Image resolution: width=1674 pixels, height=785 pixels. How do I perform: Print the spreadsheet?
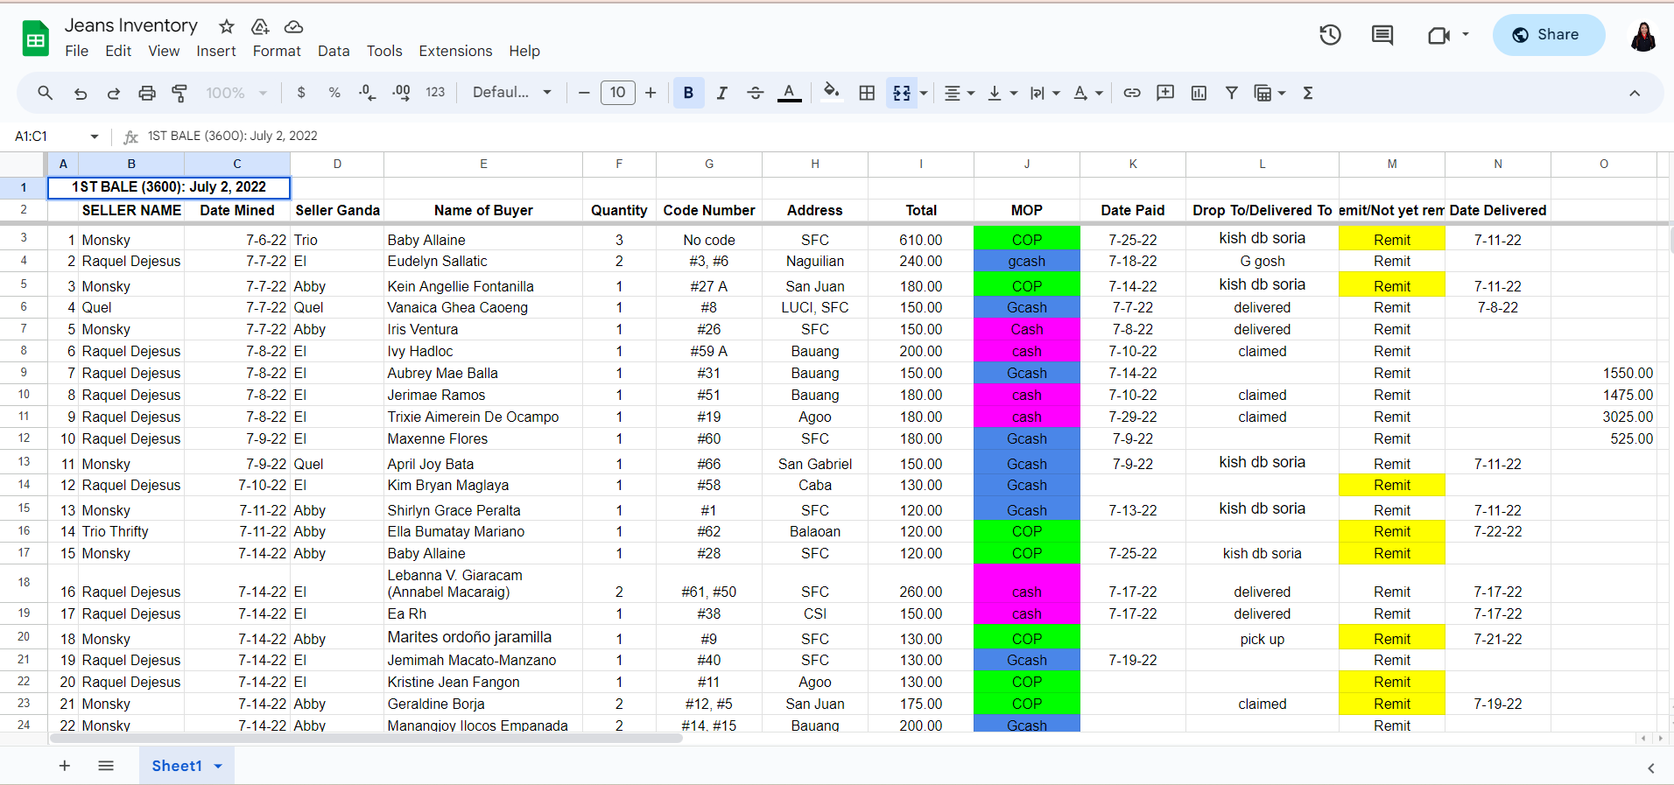147,93
